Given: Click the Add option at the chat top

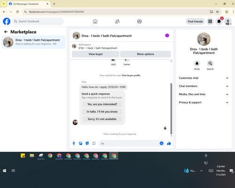Looking at the screenshot, I should 113,62.
